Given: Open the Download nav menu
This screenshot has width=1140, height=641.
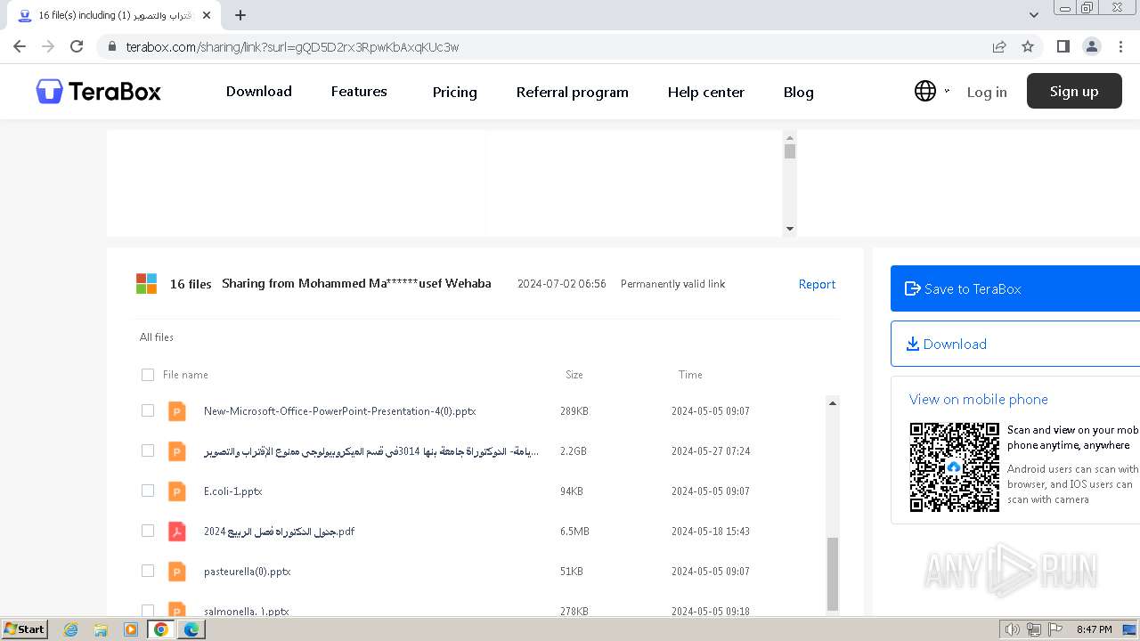Looking at the screenshot, I should [x=259, y=91].
